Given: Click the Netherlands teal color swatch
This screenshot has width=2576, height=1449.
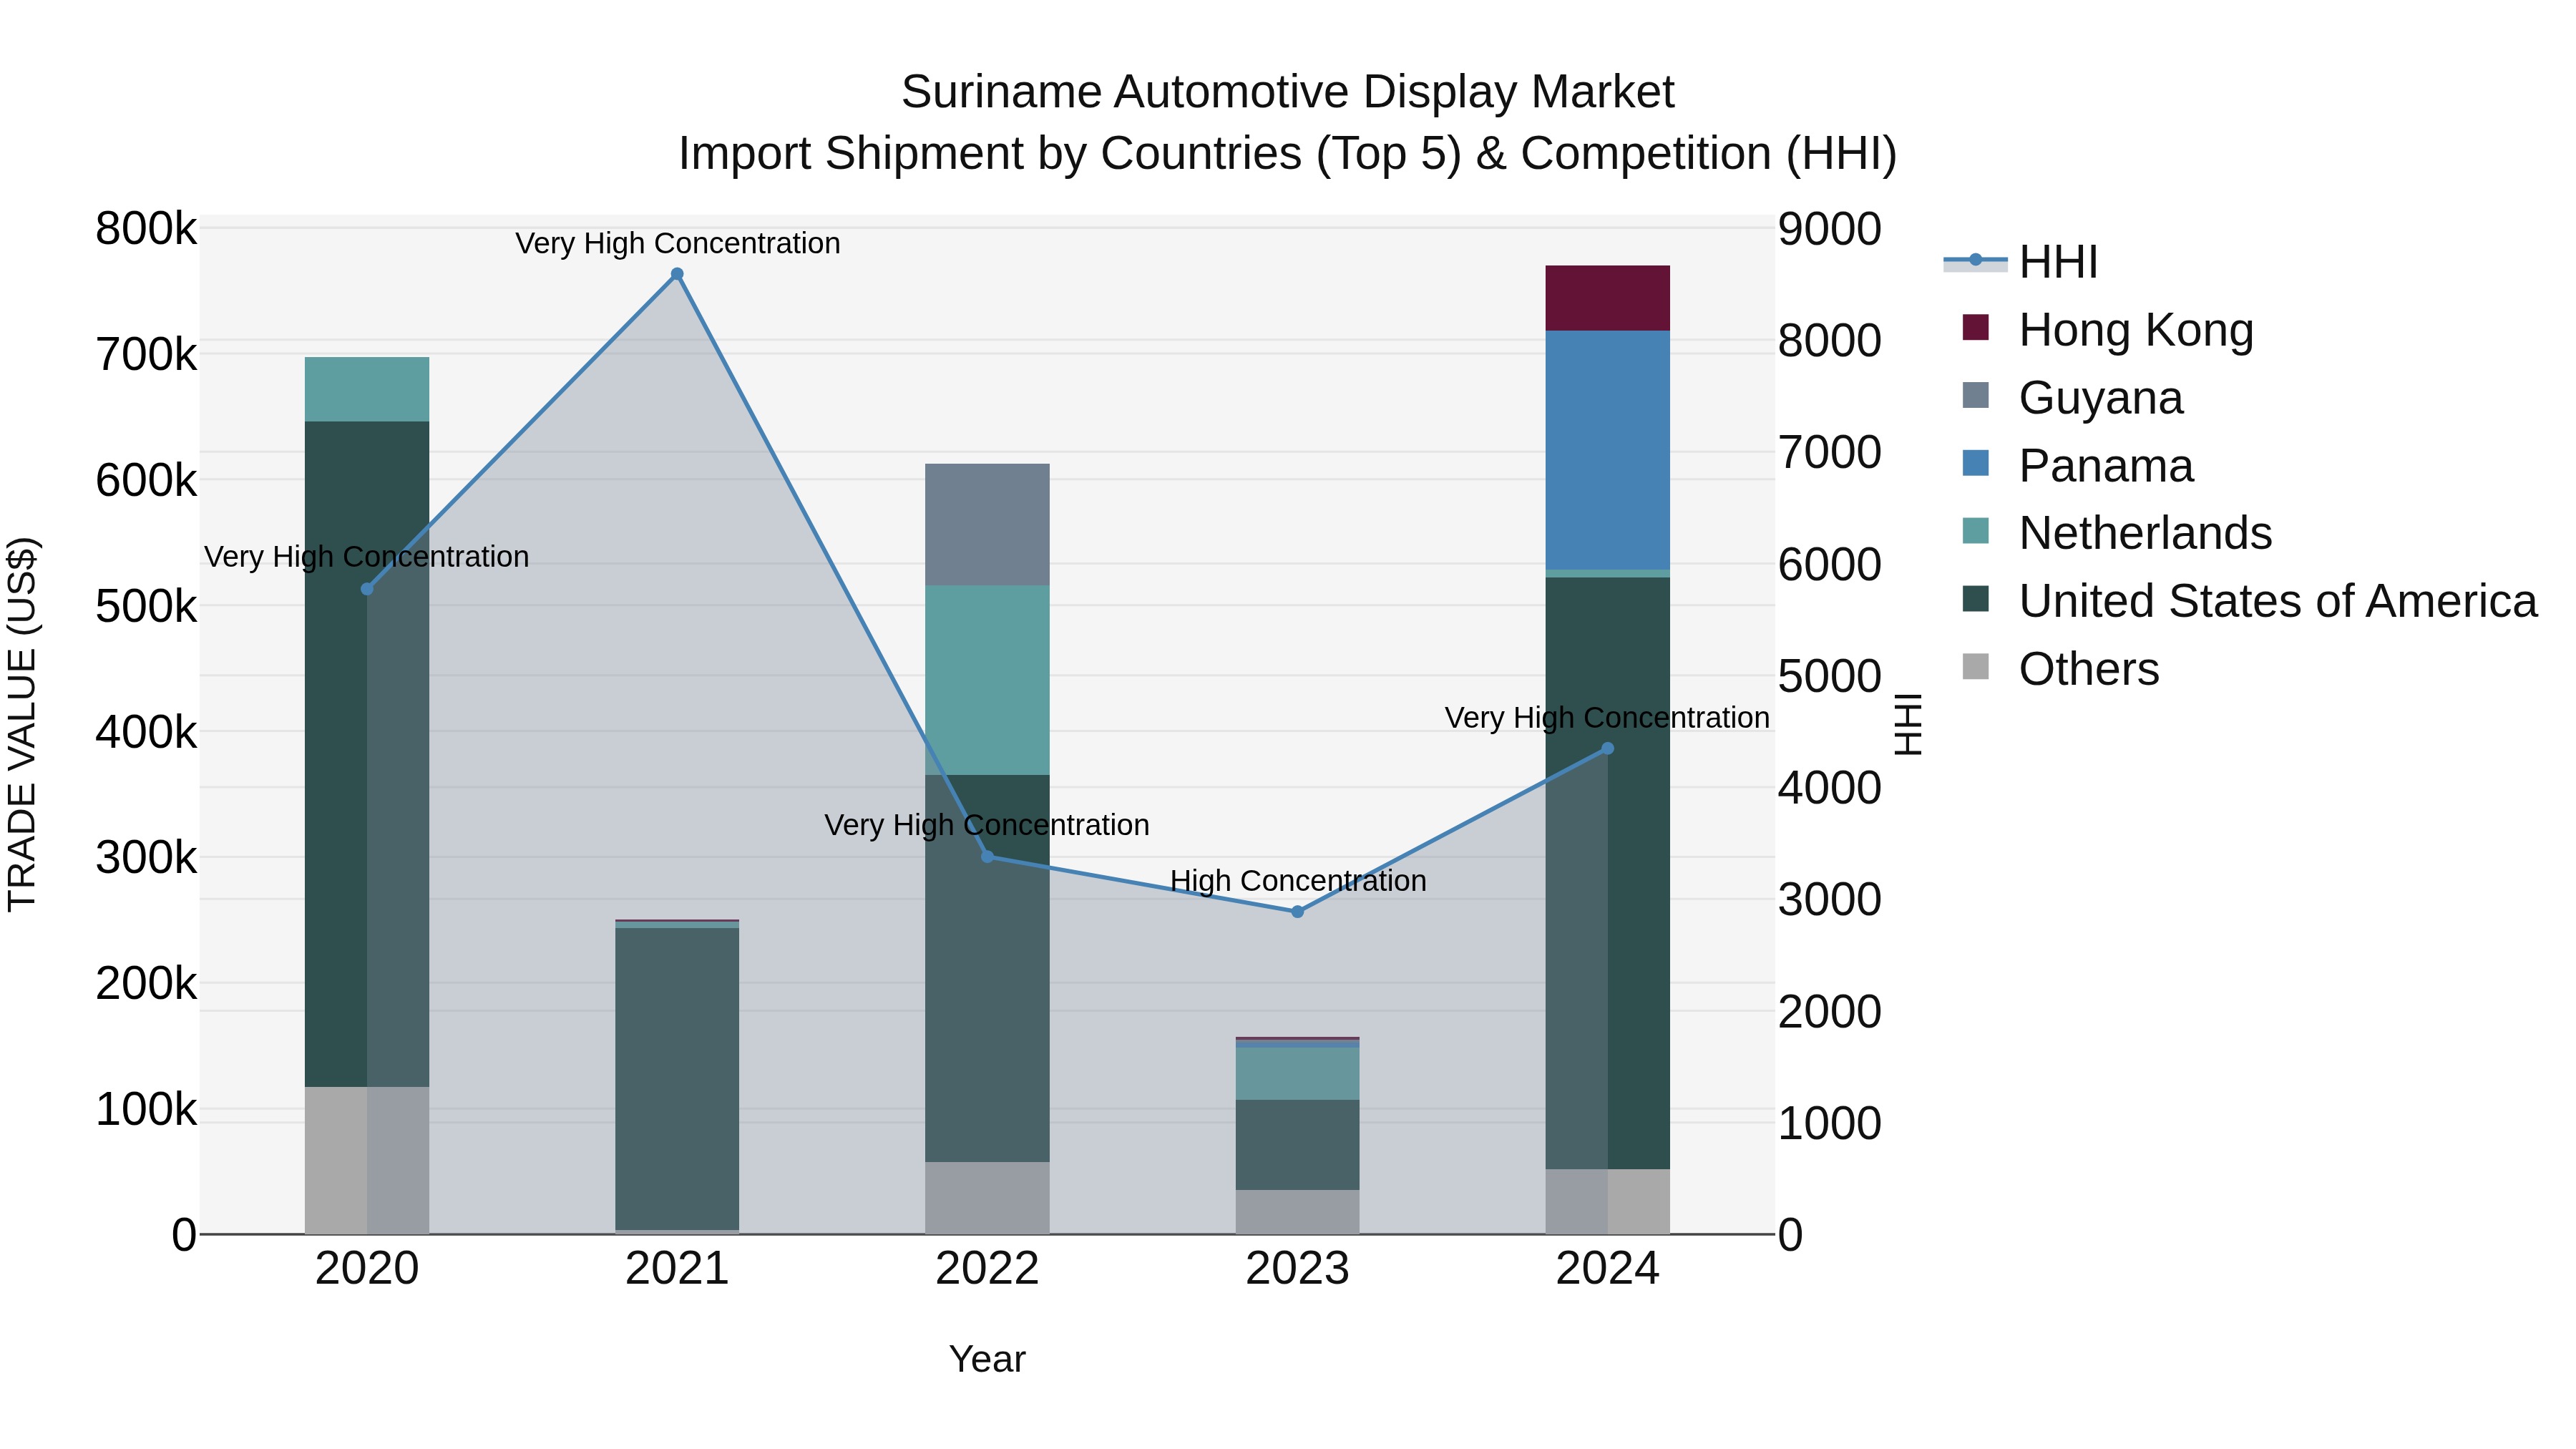Looking at the screenshot, I should click(x=1976, y=530).
